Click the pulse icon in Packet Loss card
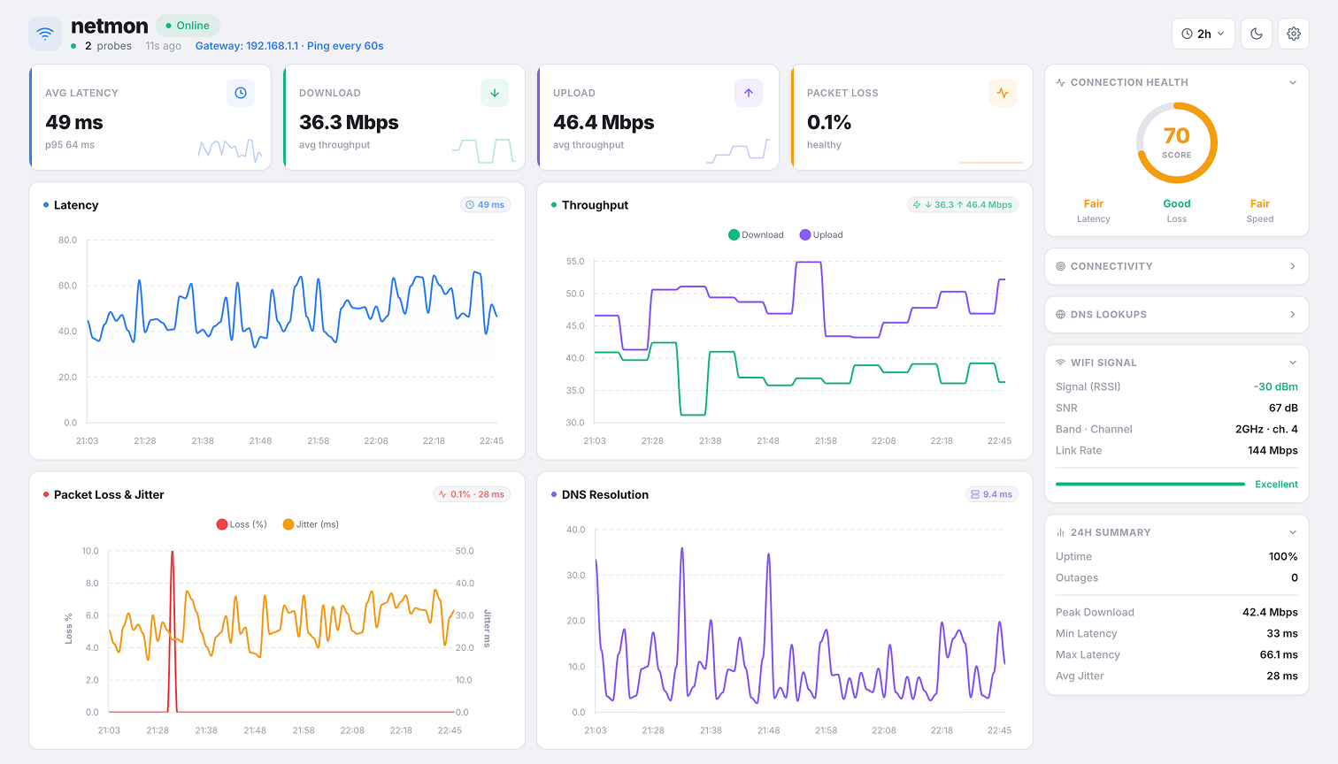Image resolution: width=1338 pixels, height=764 pixels. (x=1003, y=93)
